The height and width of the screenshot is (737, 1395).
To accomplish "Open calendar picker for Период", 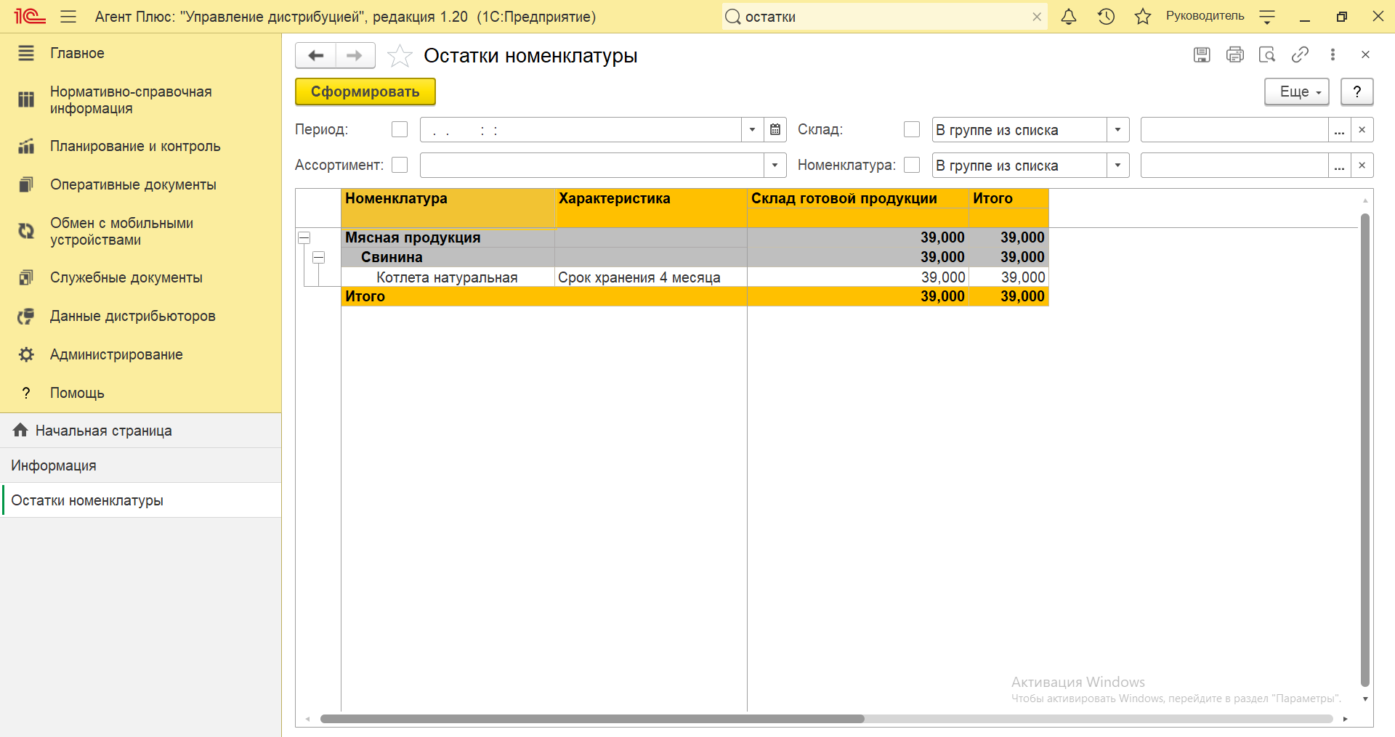I will (x=775, y=129).
